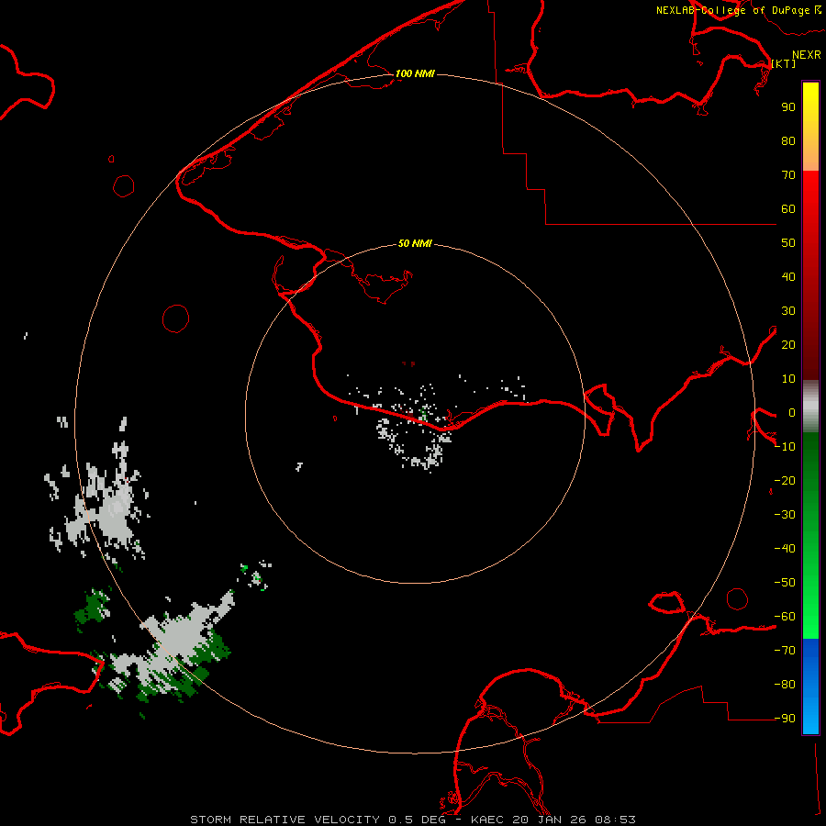The image size is (826, 826).
Task: Click the -20 value on velocity scale
Action: [x=785, y=480]
